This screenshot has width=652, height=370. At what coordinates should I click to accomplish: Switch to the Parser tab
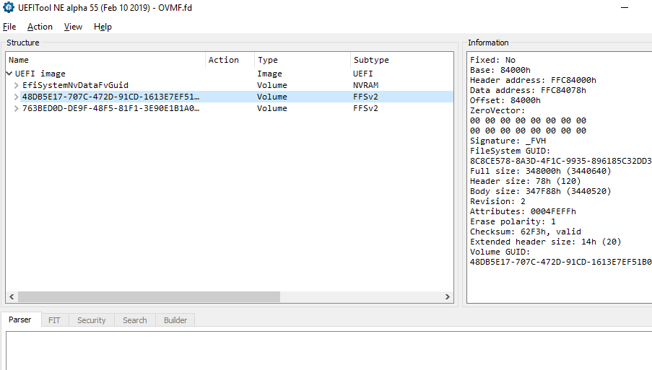(20, 320)
